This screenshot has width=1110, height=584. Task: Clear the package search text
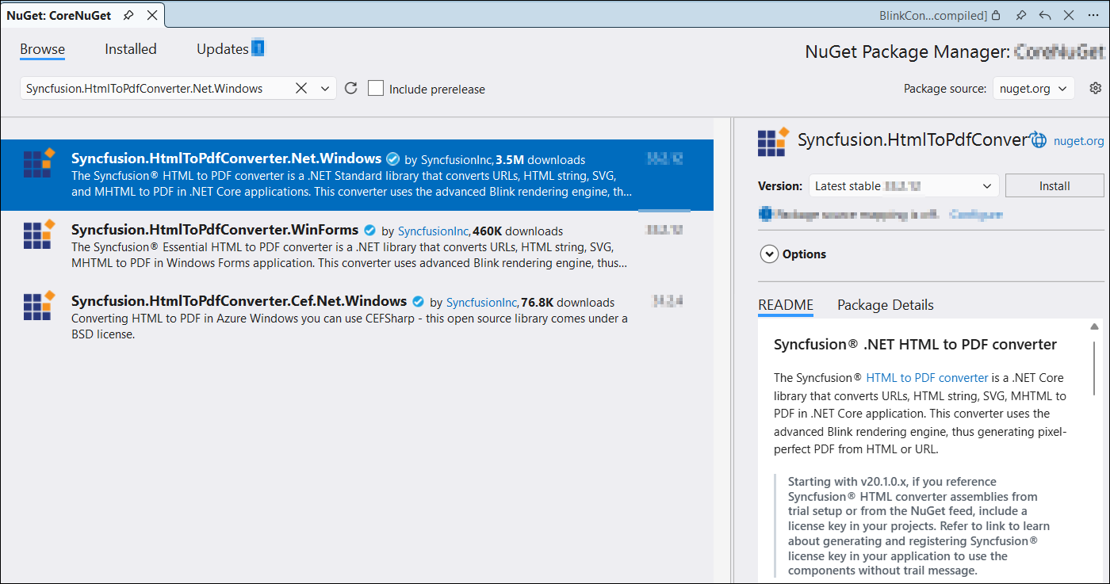click(x=301, y=89)
